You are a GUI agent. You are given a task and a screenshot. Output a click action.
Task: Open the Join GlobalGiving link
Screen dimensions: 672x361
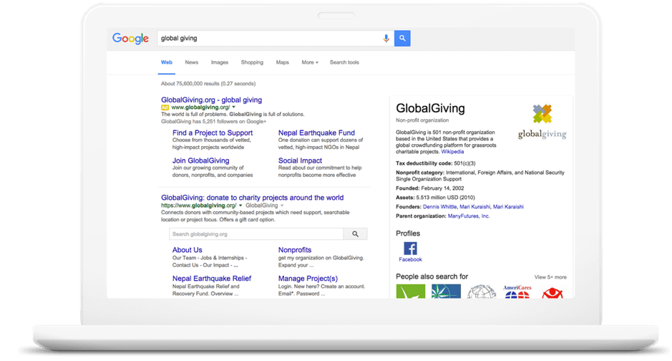coord(200,160)
